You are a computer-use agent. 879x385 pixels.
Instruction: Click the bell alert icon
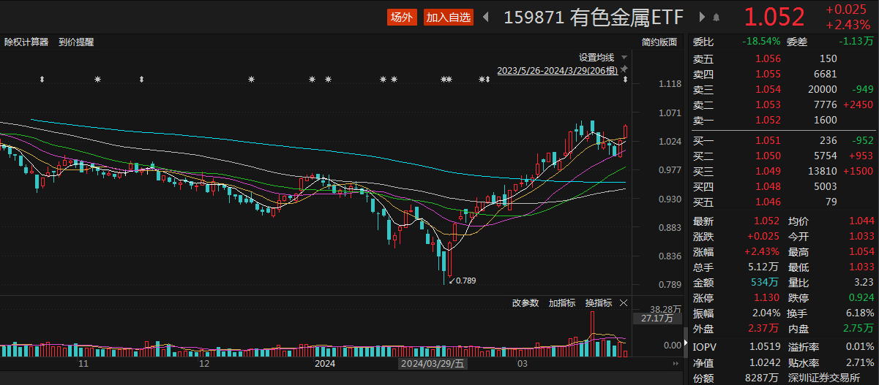click(716, 18)
